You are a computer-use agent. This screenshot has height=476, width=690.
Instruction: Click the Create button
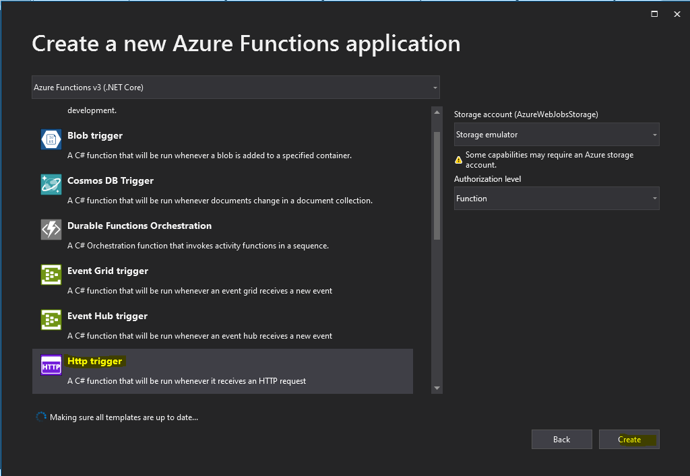coord(629,440)
